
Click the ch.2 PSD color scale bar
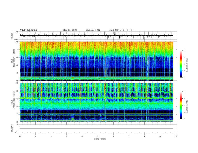[181, 105]
